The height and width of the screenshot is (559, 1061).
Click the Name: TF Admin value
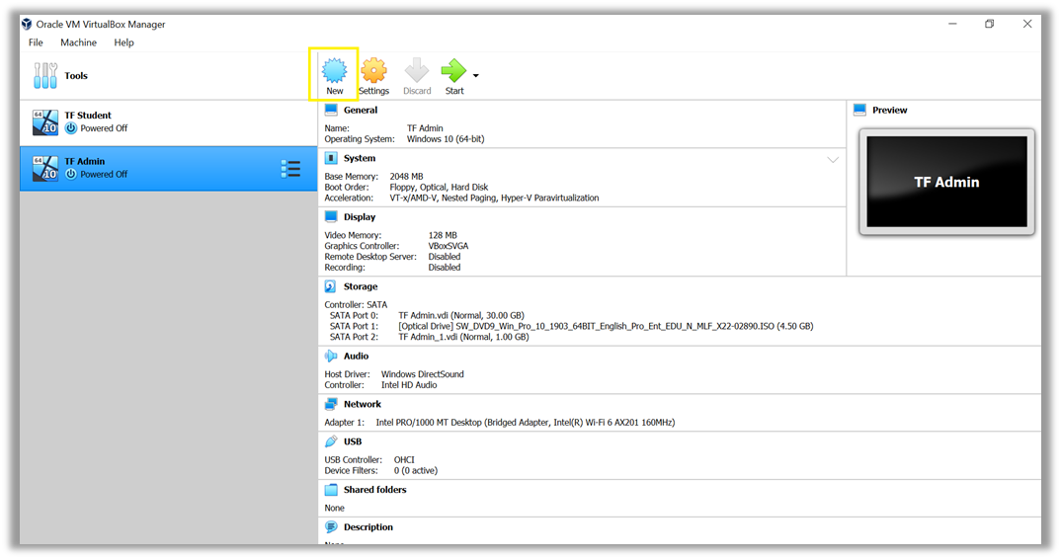[425, 128]
